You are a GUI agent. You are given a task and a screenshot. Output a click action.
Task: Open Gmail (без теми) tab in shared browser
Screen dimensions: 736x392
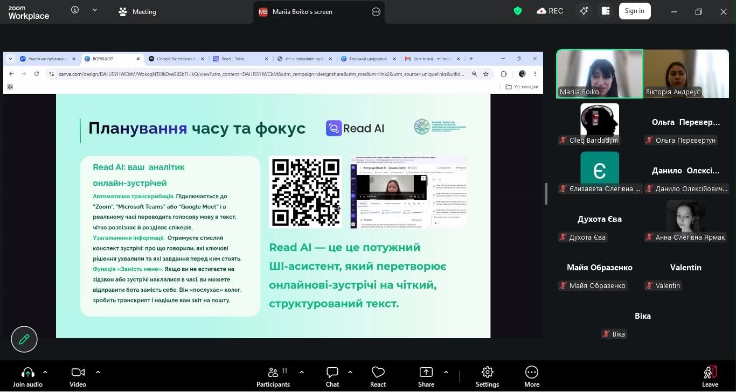432,59
